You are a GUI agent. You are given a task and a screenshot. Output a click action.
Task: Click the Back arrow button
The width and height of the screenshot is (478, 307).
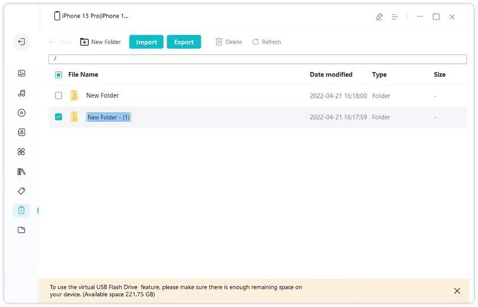(60, 42)
